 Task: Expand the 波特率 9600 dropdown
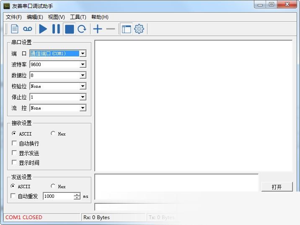(x=83, y=64)
